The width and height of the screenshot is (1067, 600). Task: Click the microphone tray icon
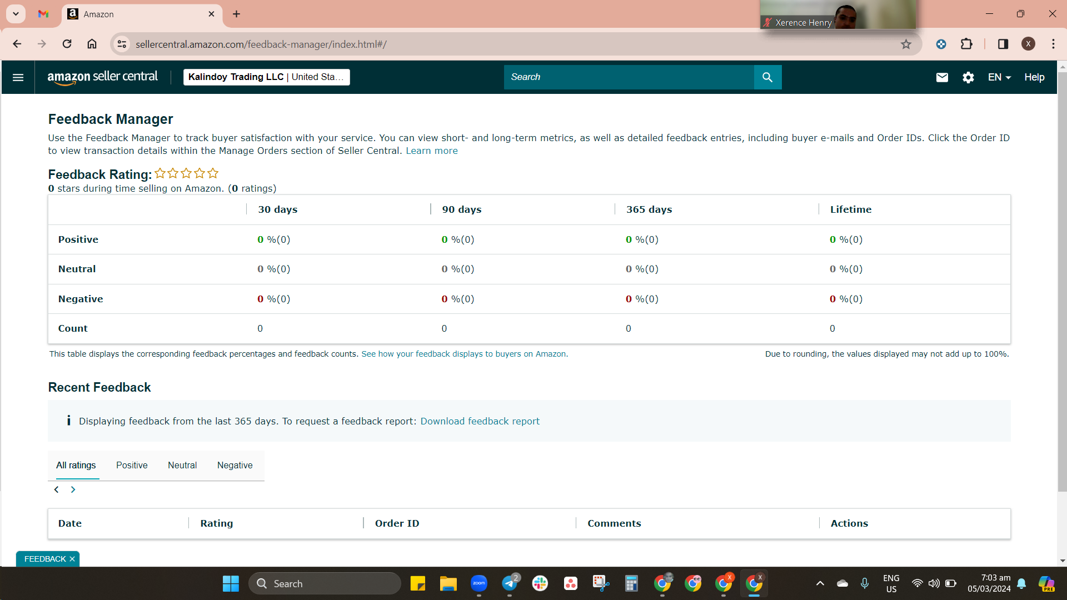pyautogui.click(x=864, y=583)
